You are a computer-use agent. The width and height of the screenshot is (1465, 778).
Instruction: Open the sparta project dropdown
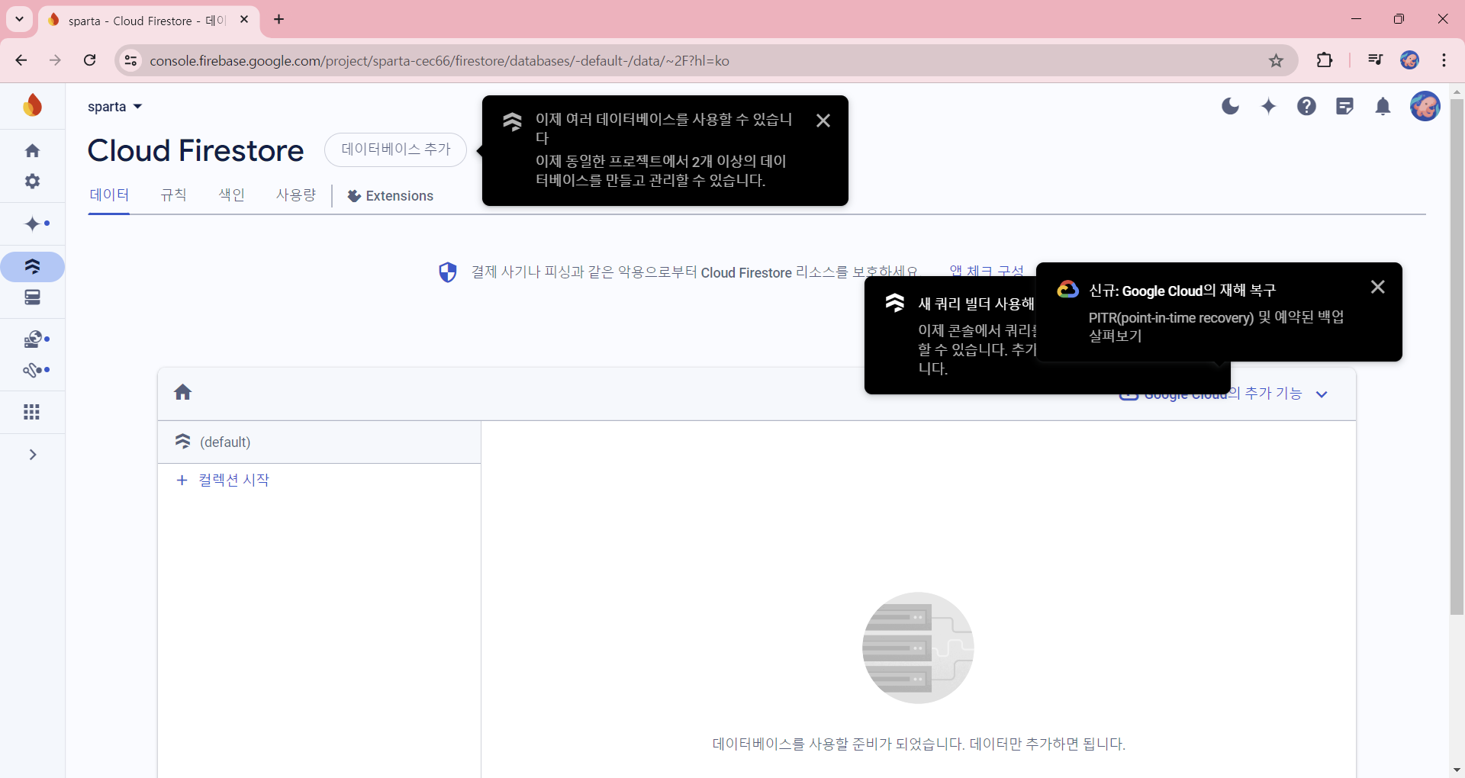pos(115,107)
